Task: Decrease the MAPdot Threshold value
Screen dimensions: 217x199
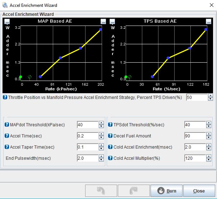Action: click(x=101, y=127)
